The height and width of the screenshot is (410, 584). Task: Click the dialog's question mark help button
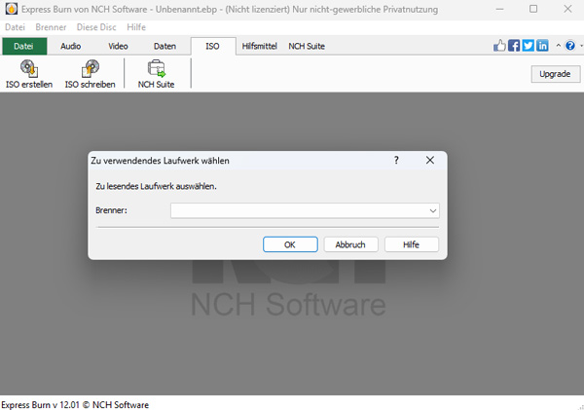point(396,161)
